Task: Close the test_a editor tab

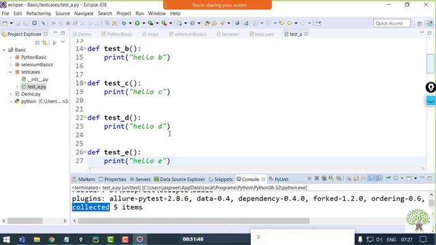Action: (306, 34)
